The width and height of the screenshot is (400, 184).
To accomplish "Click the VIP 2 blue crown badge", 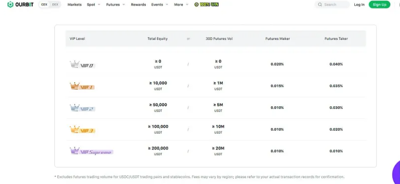I will click(82, 108).
